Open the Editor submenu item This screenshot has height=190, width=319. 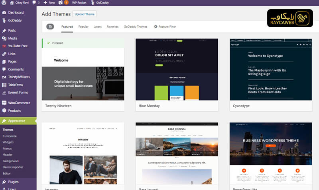(6, 173)
